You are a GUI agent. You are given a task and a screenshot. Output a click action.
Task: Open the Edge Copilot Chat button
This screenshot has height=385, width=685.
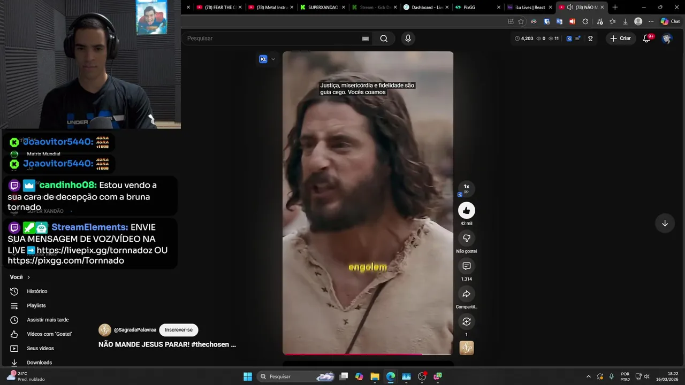click(x=670, y=21)
